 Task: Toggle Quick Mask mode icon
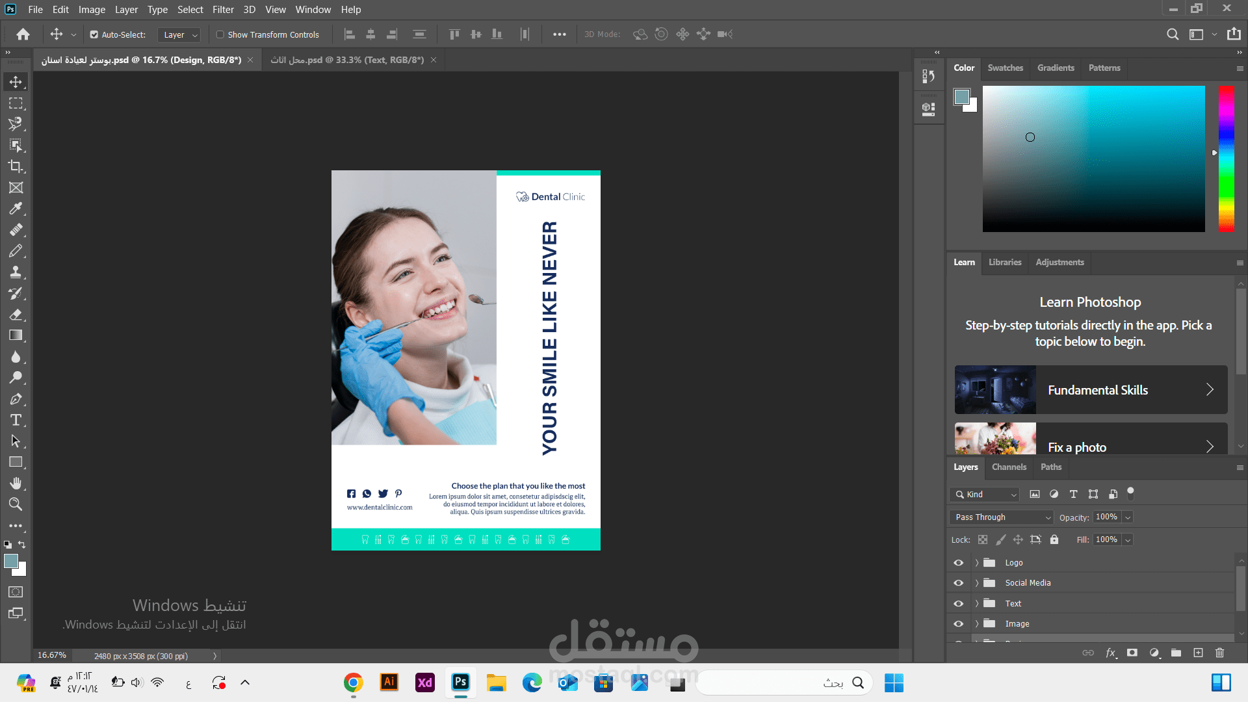point(16,592)
